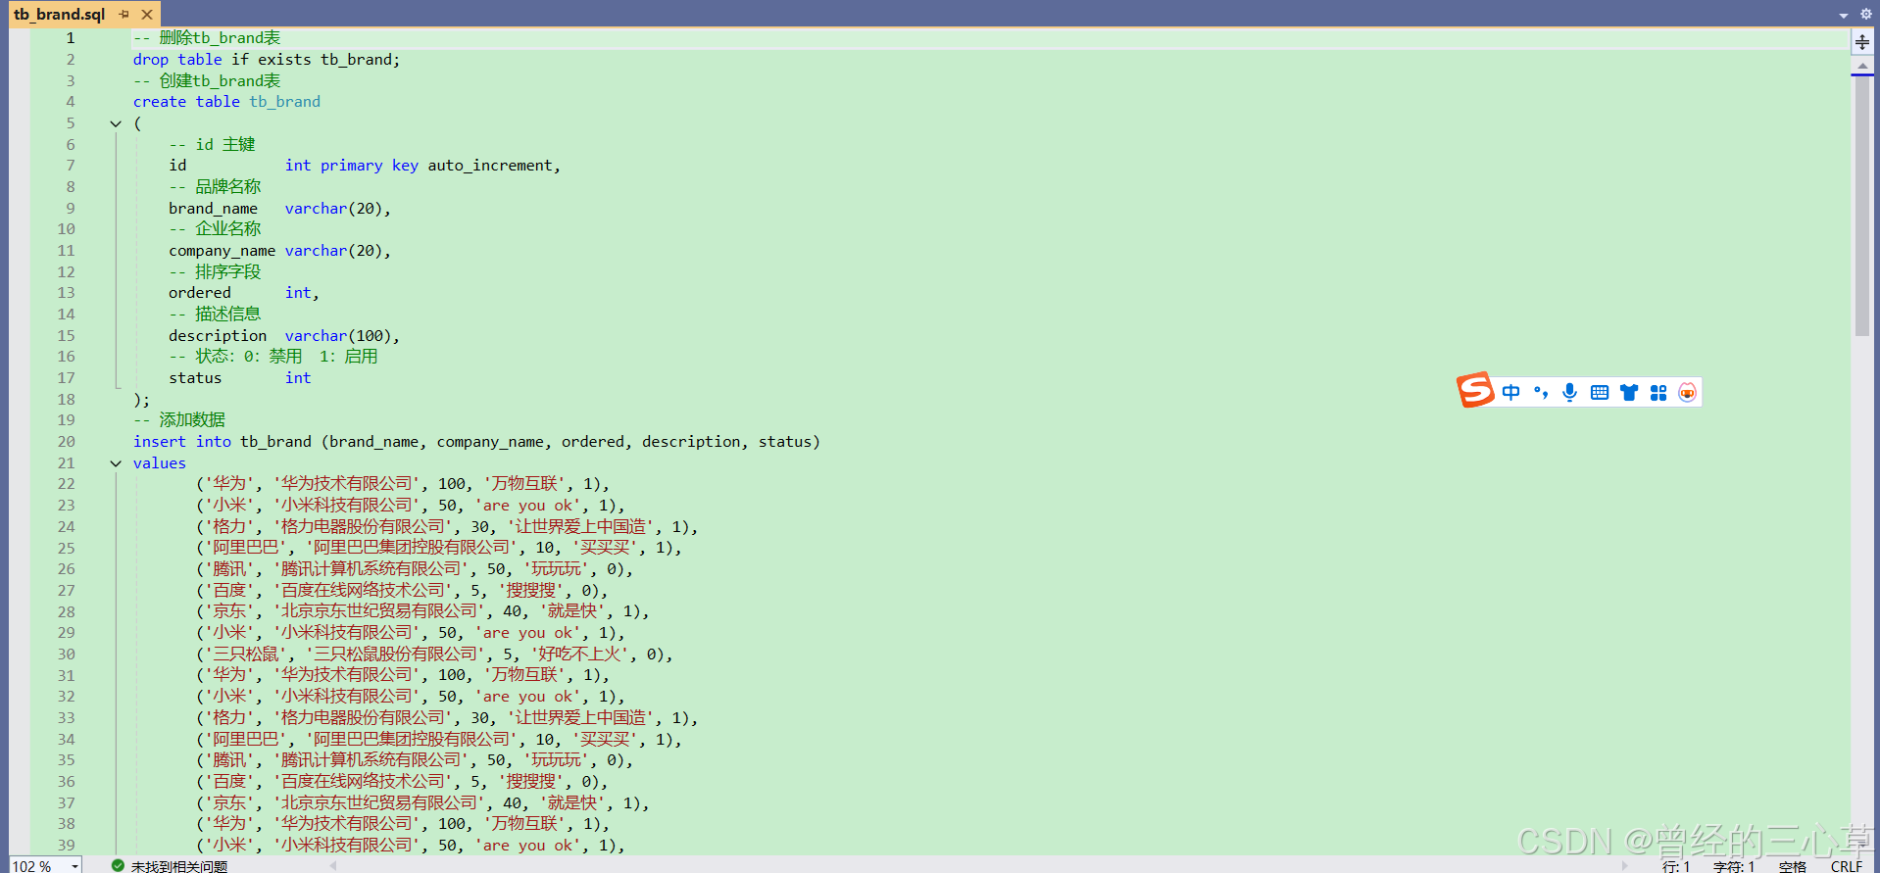Click the 'ordered' column name on line 13
1880x873 pixels.
click(200, 293)
